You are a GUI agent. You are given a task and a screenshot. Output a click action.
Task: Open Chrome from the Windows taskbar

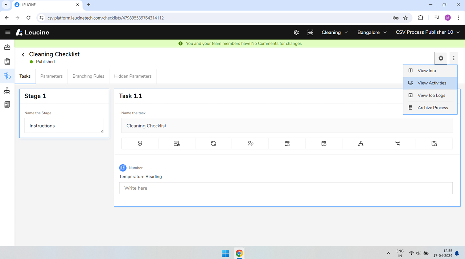tap(239, 253)
